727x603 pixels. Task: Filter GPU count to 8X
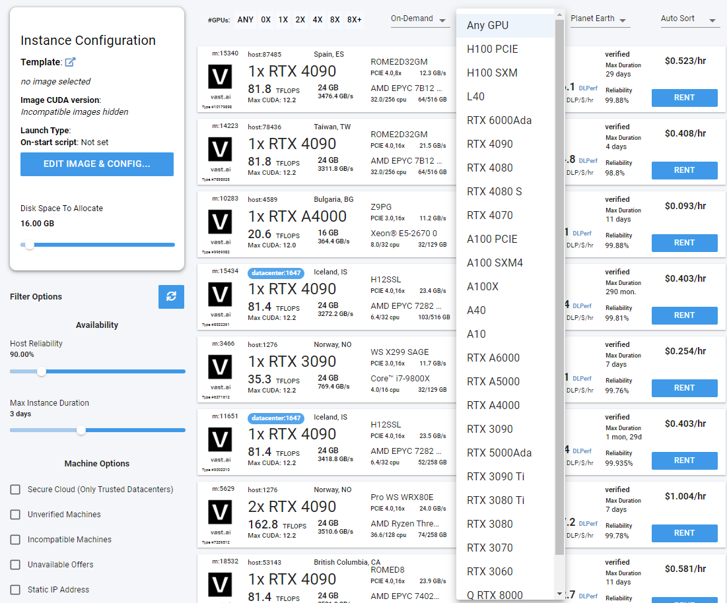[335, 20]
